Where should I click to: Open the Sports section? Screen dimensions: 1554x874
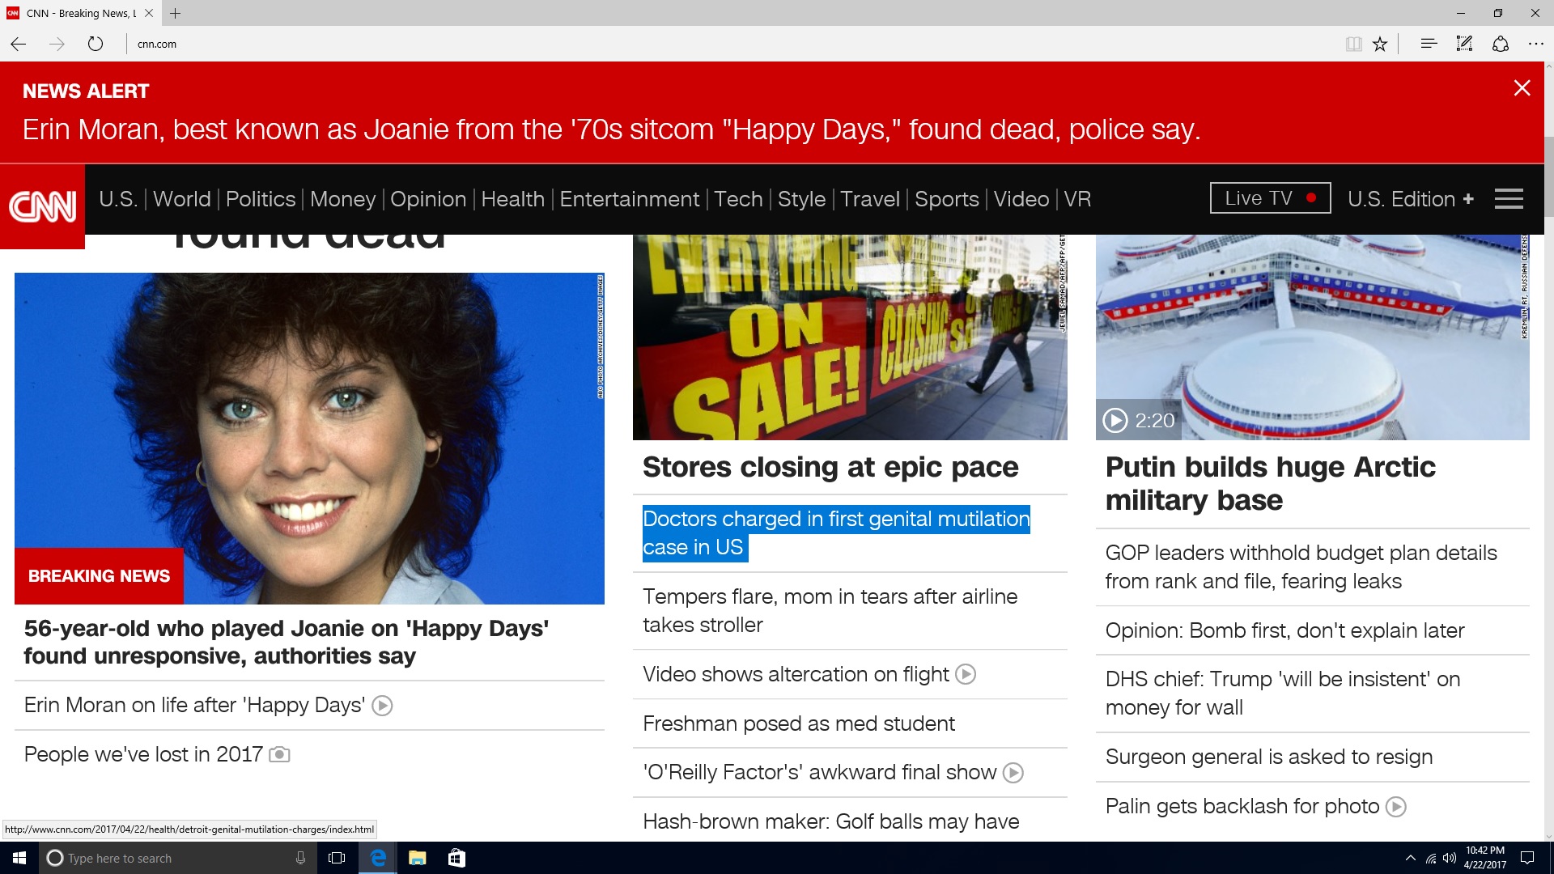(x=947, y=199)
